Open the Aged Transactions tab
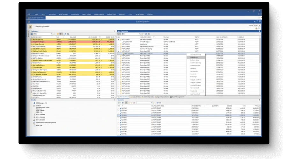Screen dimensions: 287x159 [x=163, y=96]
